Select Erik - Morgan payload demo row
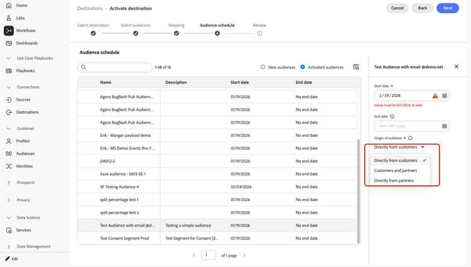The height and width of the screenshot is (267, 471). pos(217,136)
